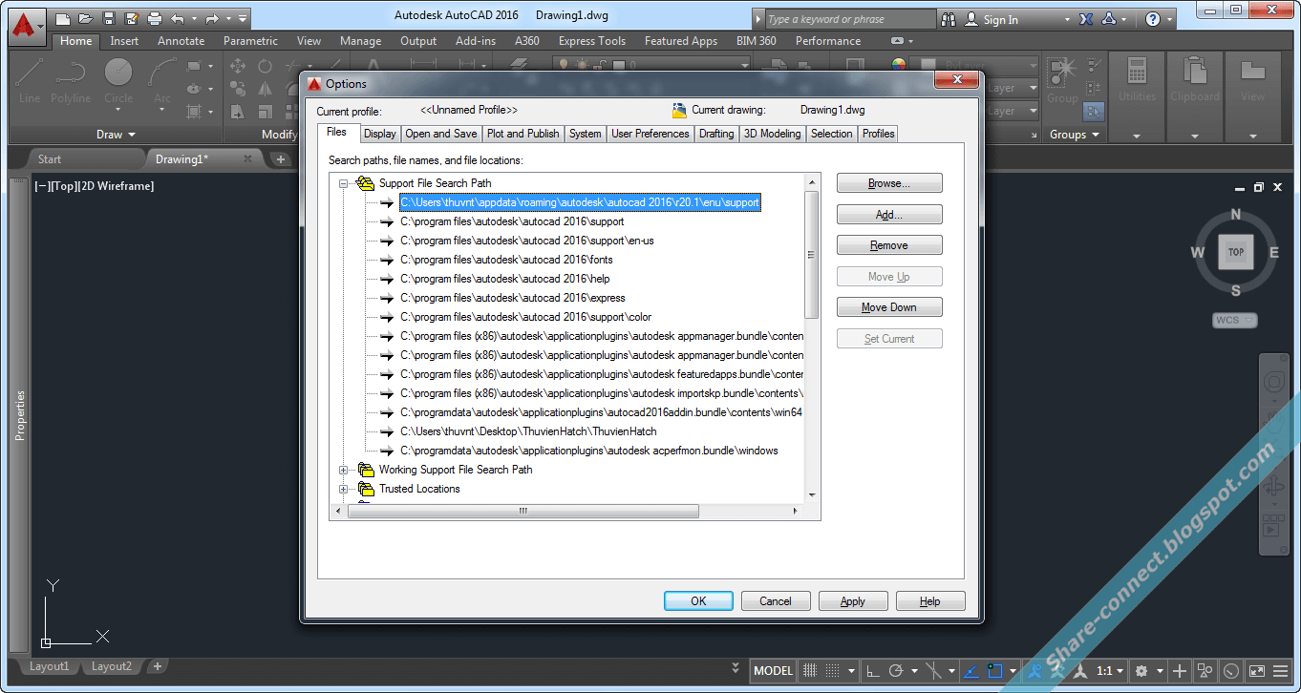Expand the Groups panel dropdown
This screenshot has width=1301, height=693.
tap(1075, 135)
